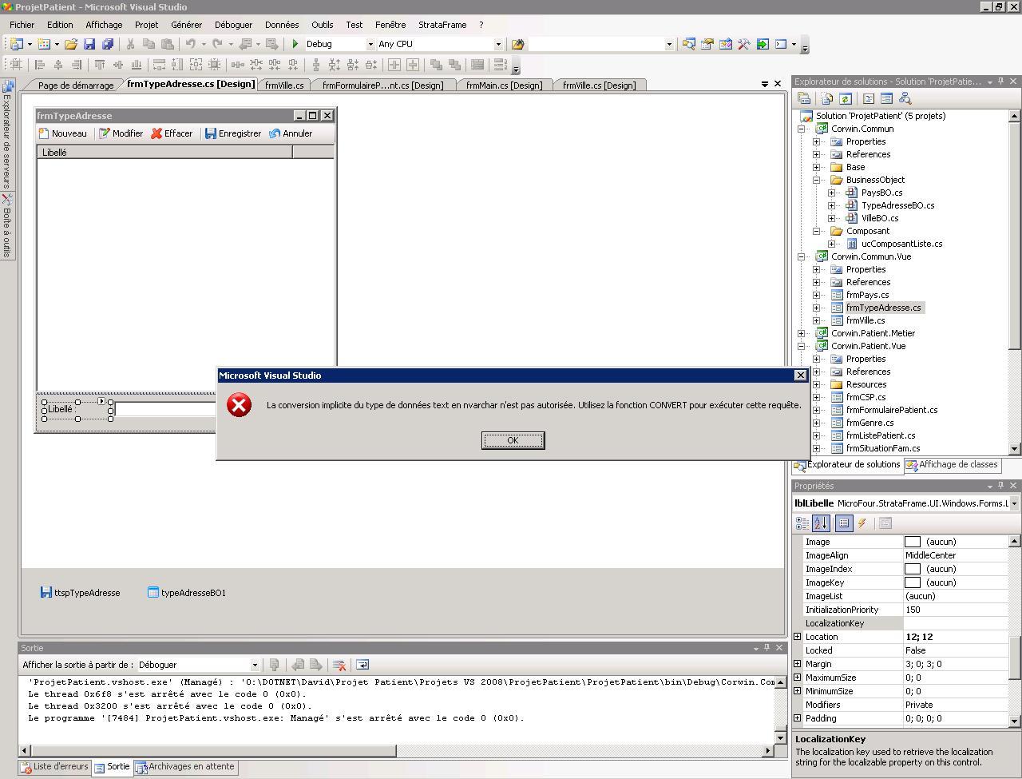Image resolution: width=1022 pixels, height=779 pixels.
Task: Click the Save icon in main toolbar
Action: point(89,44)
